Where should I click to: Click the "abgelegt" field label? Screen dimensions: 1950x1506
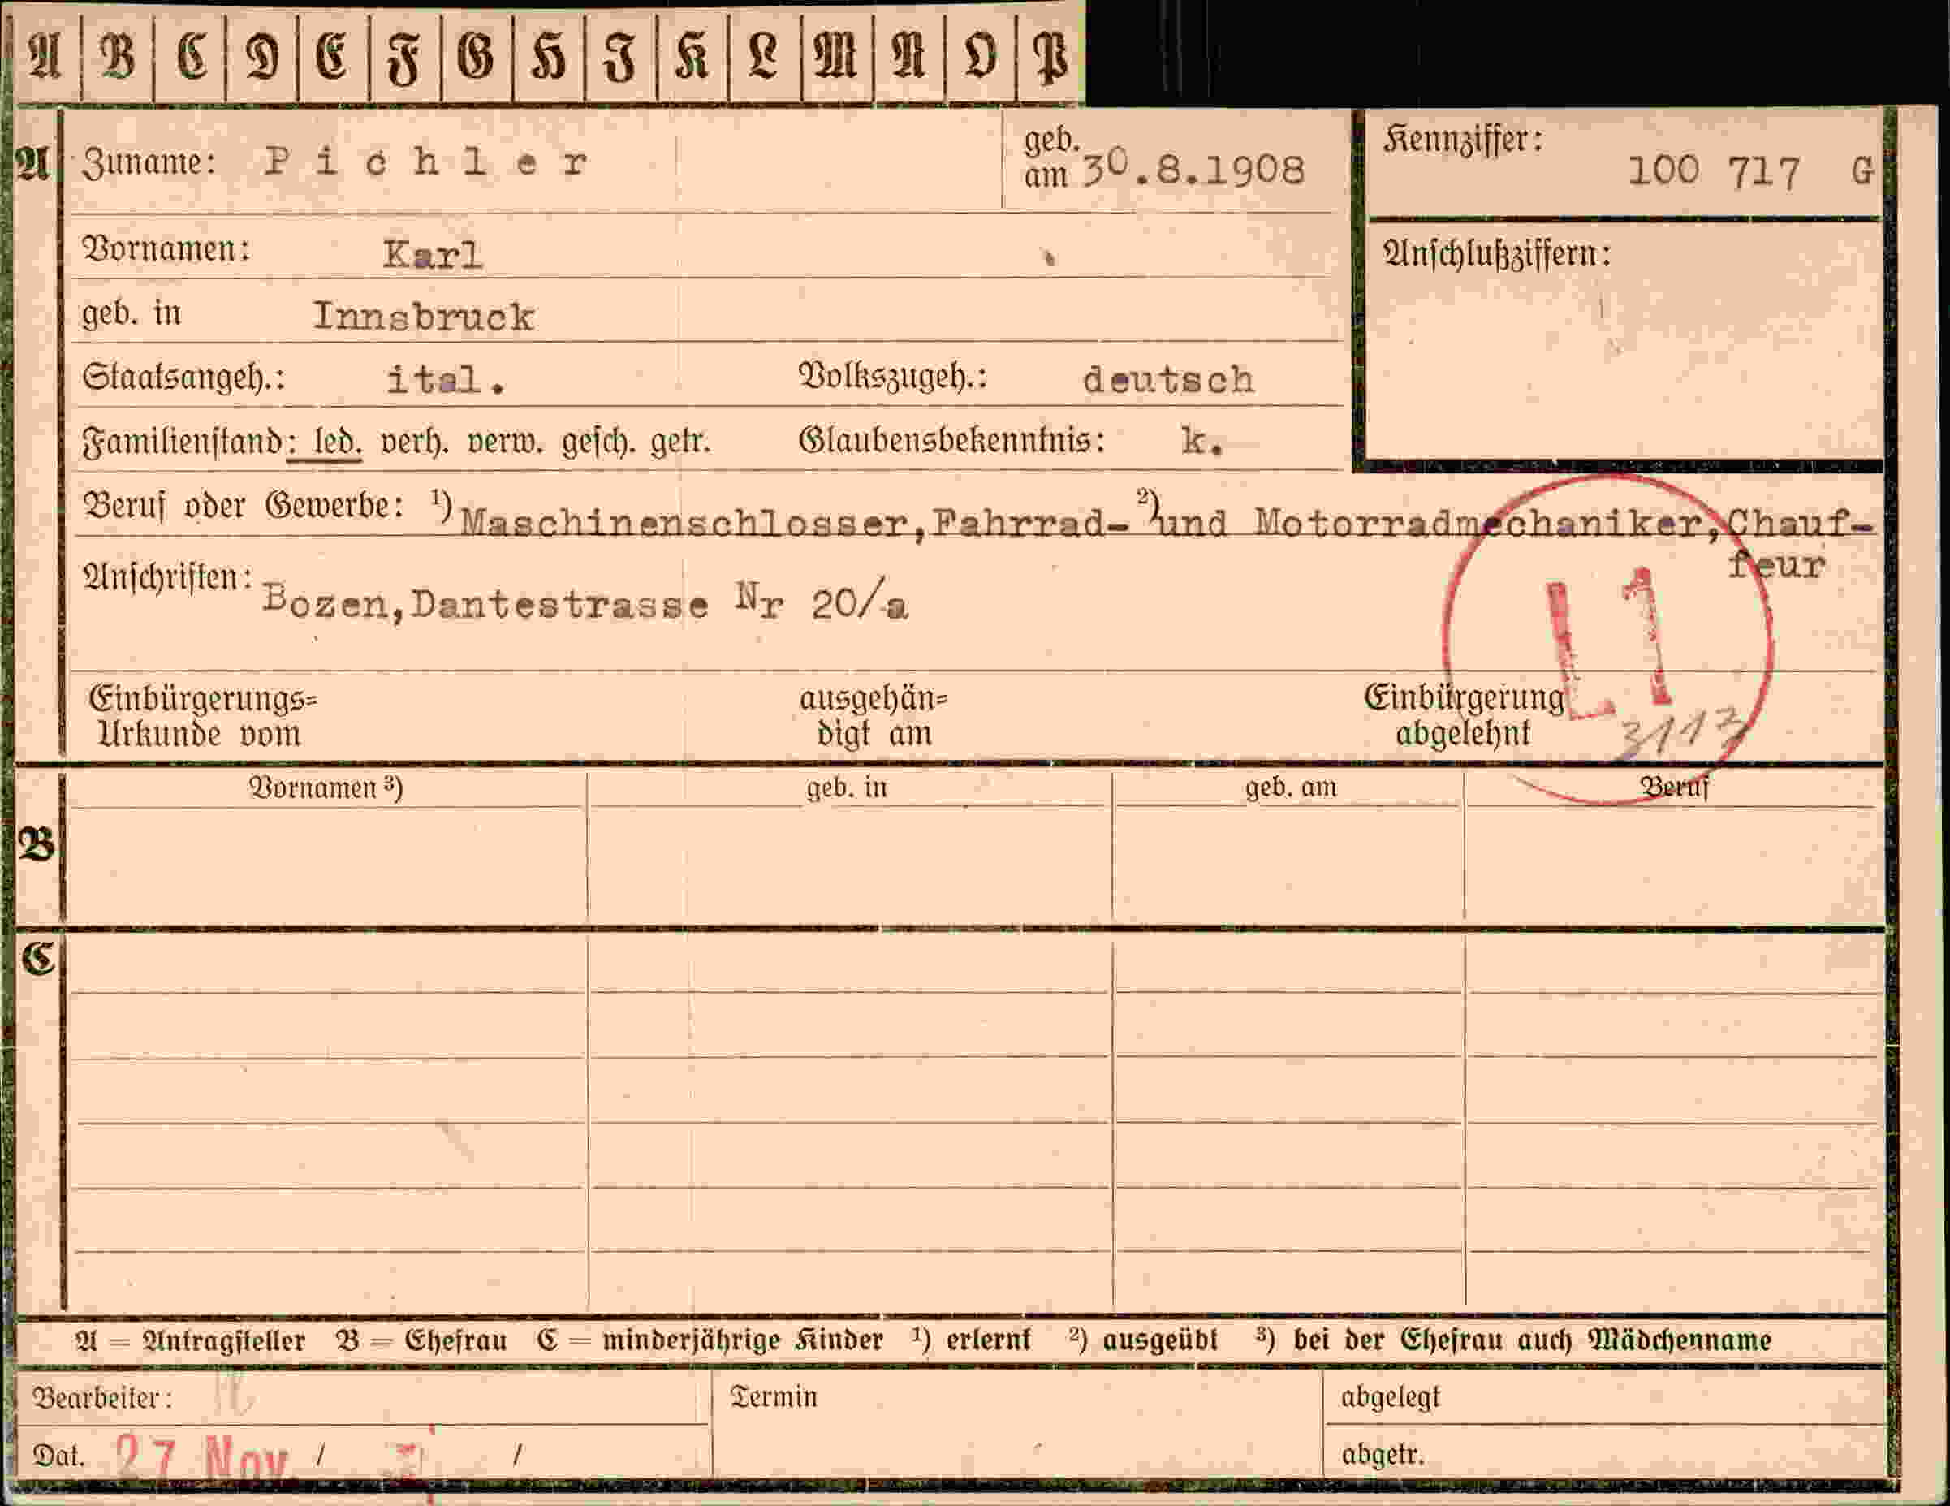[x=1391, y=1398]
